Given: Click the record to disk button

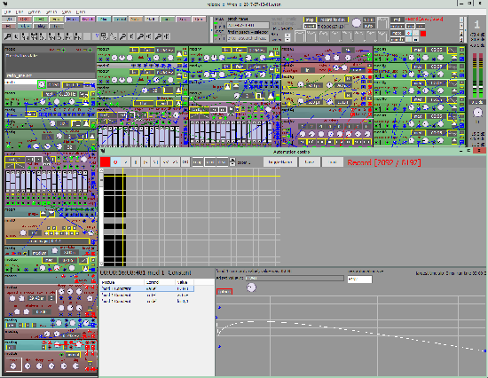Looking at the screenshot, I should click(x=333, y=20).
